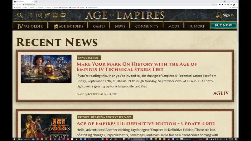This screenshot has width=251, height=141.
Task: Open the Windows Start button
Action: click(x=14, y=139)
